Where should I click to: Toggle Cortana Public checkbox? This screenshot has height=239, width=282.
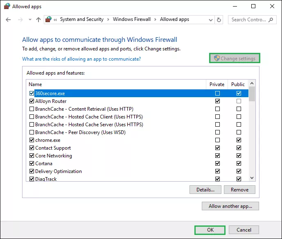pos(239,163)
